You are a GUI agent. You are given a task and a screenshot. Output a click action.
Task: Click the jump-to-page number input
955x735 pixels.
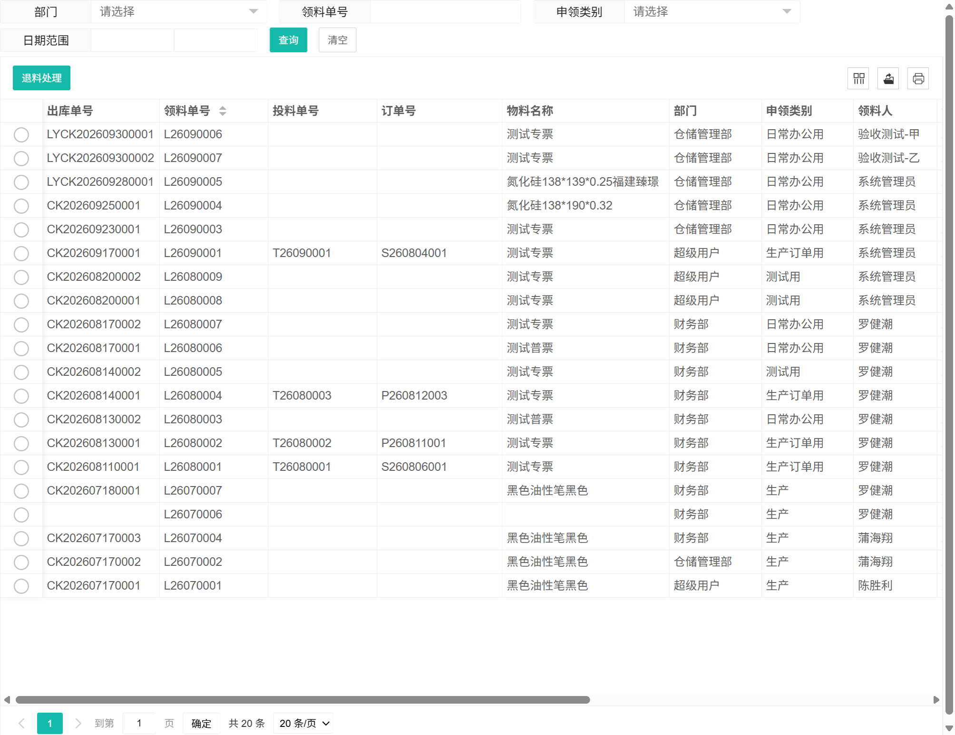point(139,723)
